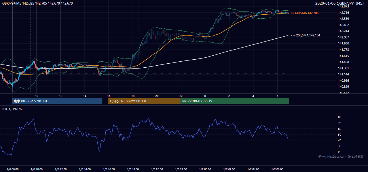The width and height of the screenshot is (368, 172).
Task: Click the hour tick label 22 under price chart
Action: click(181, 96)
